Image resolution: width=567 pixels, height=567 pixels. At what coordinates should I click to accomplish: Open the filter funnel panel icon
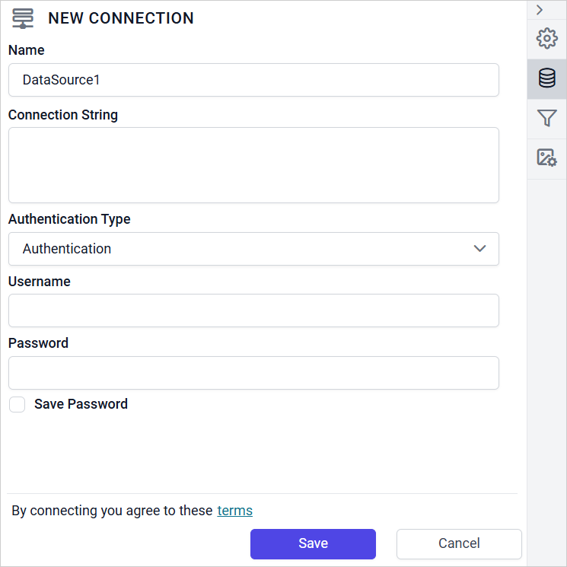546,118
